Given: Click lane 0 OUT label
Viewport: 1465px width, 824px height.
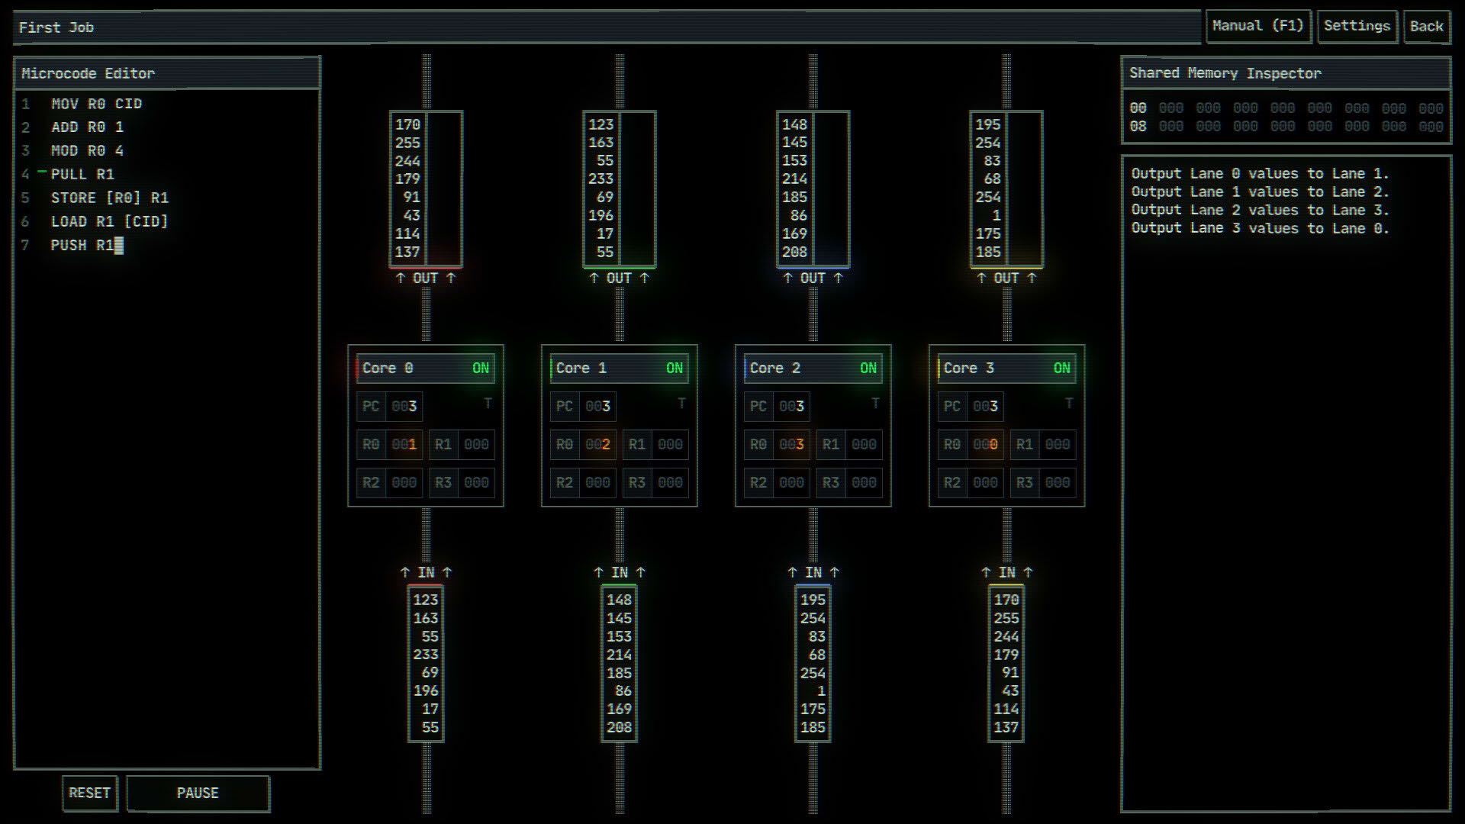Looking at the screenshot, I should tap(426, 278).
